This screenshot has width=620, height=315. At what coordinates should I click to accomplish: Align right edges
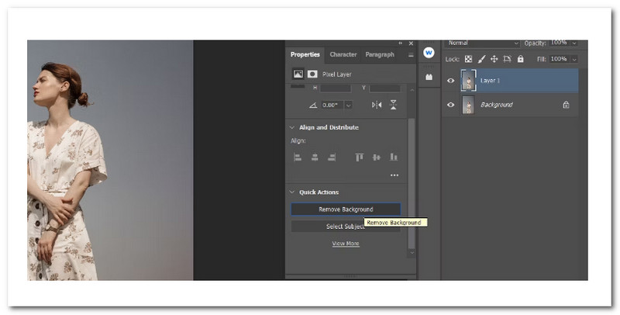click(332, 157)
